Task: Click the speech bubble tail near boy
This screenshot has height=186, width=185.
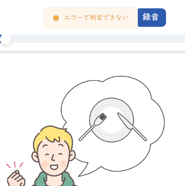Action: [83, 169]
